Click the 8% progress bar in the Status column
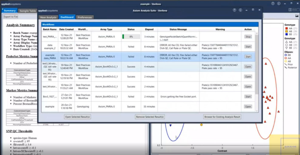 (131, 37)
